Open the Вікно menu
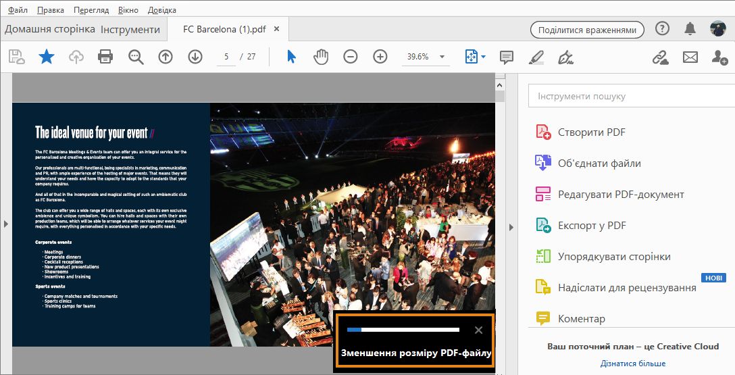 128,9
